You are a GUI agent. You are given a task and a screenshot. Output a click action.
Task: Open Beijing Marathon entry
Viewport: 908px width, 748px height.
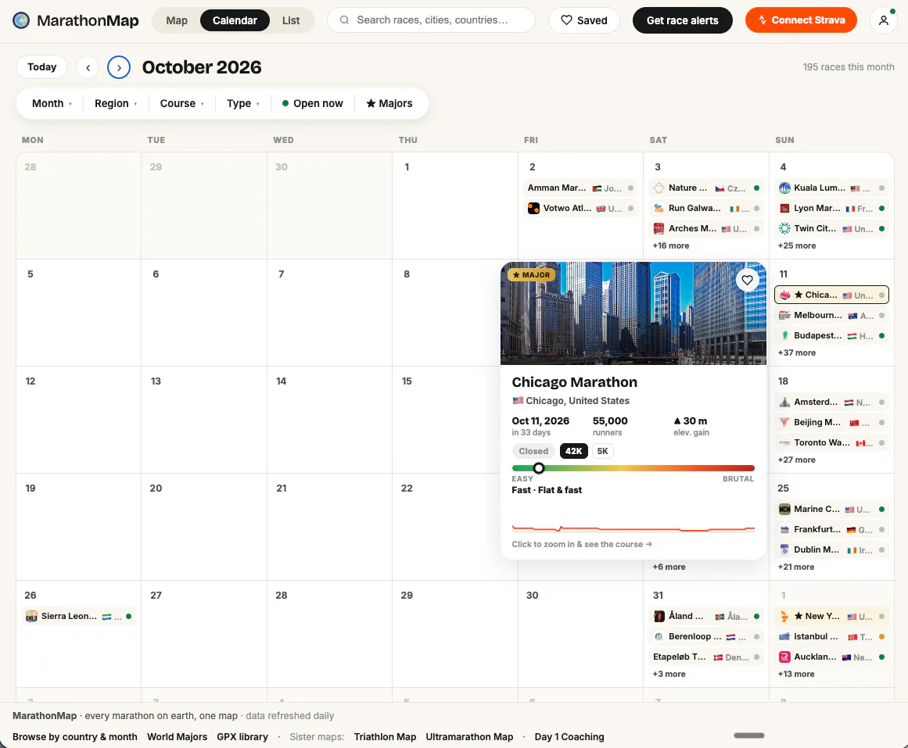[831, 422]
